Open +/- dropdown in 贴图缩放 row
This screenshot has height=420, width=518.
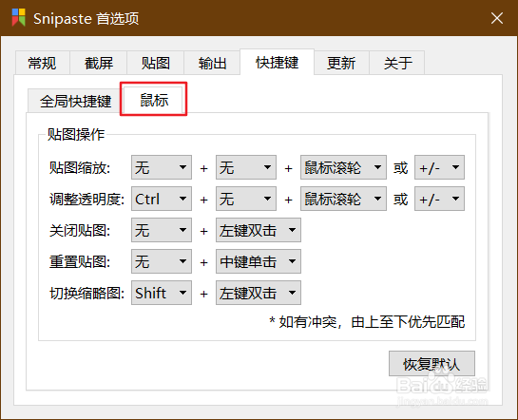coord(439,167)
